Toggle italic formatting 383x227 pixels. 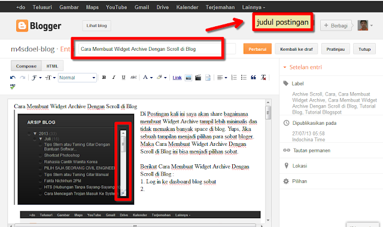click(114, 77)
